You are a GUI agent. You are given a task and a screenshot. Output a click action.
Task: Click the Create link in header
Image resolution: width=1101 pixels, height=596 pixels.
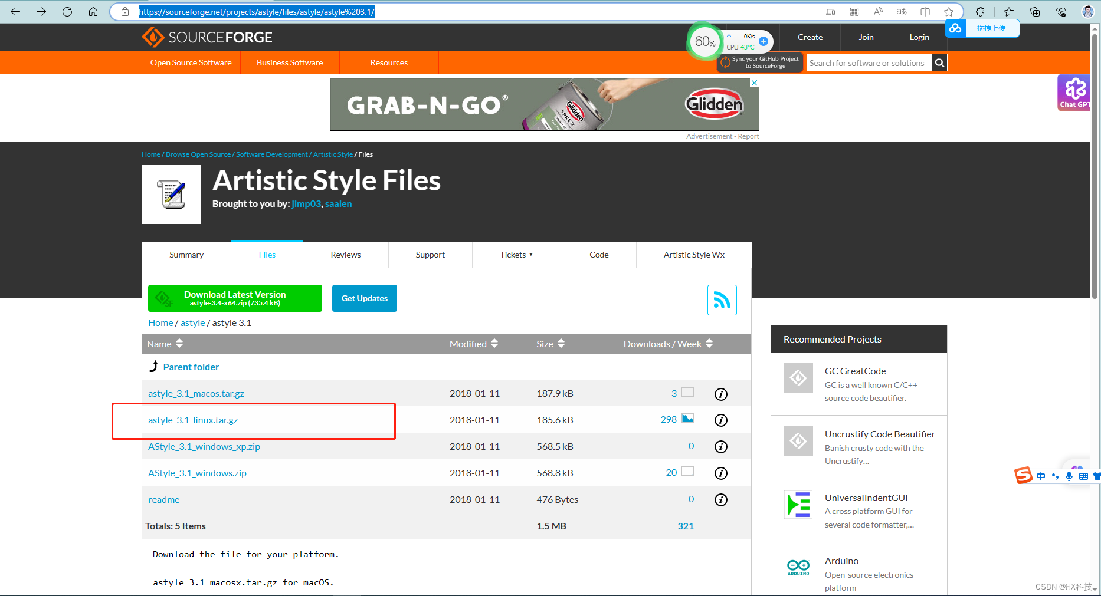coord(810,37)
